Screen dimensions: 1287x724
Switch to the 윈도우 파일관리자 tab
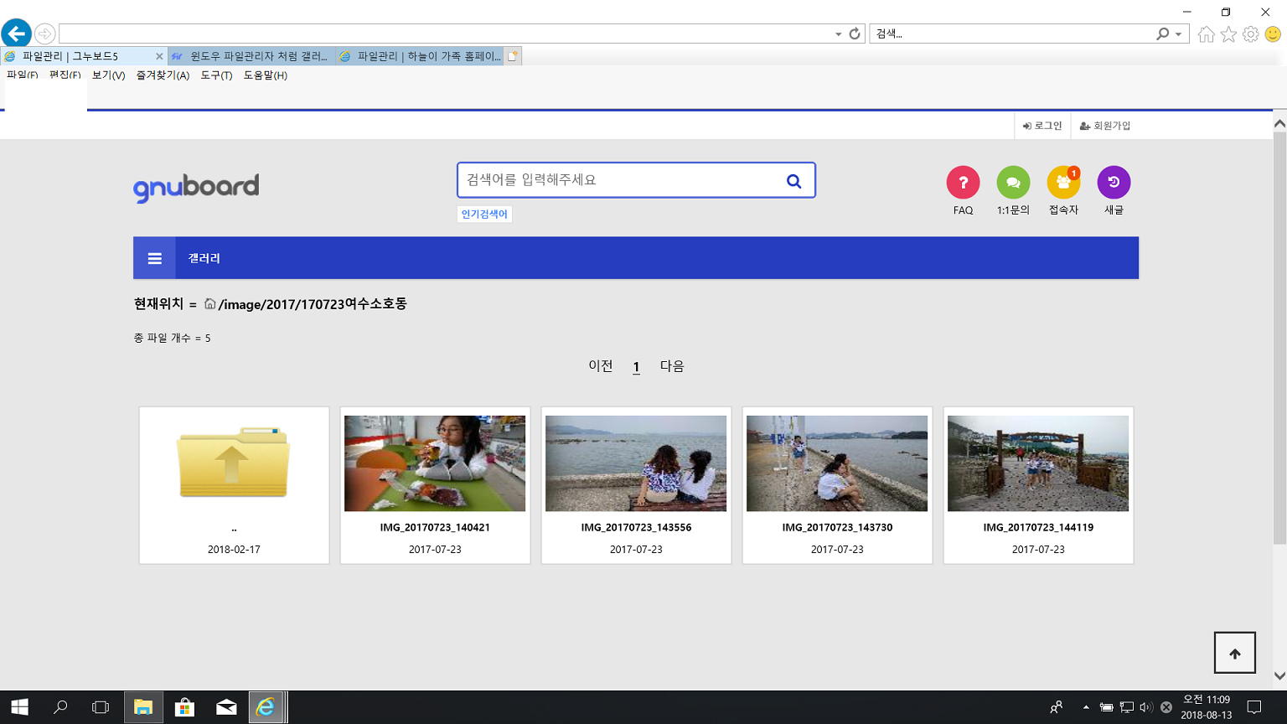[x=251, y=56]
